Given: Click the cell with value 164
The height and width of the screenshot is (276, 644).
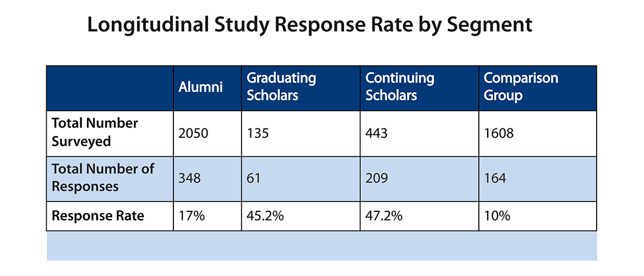Looking at the screenshot, I should click(495, 179).
